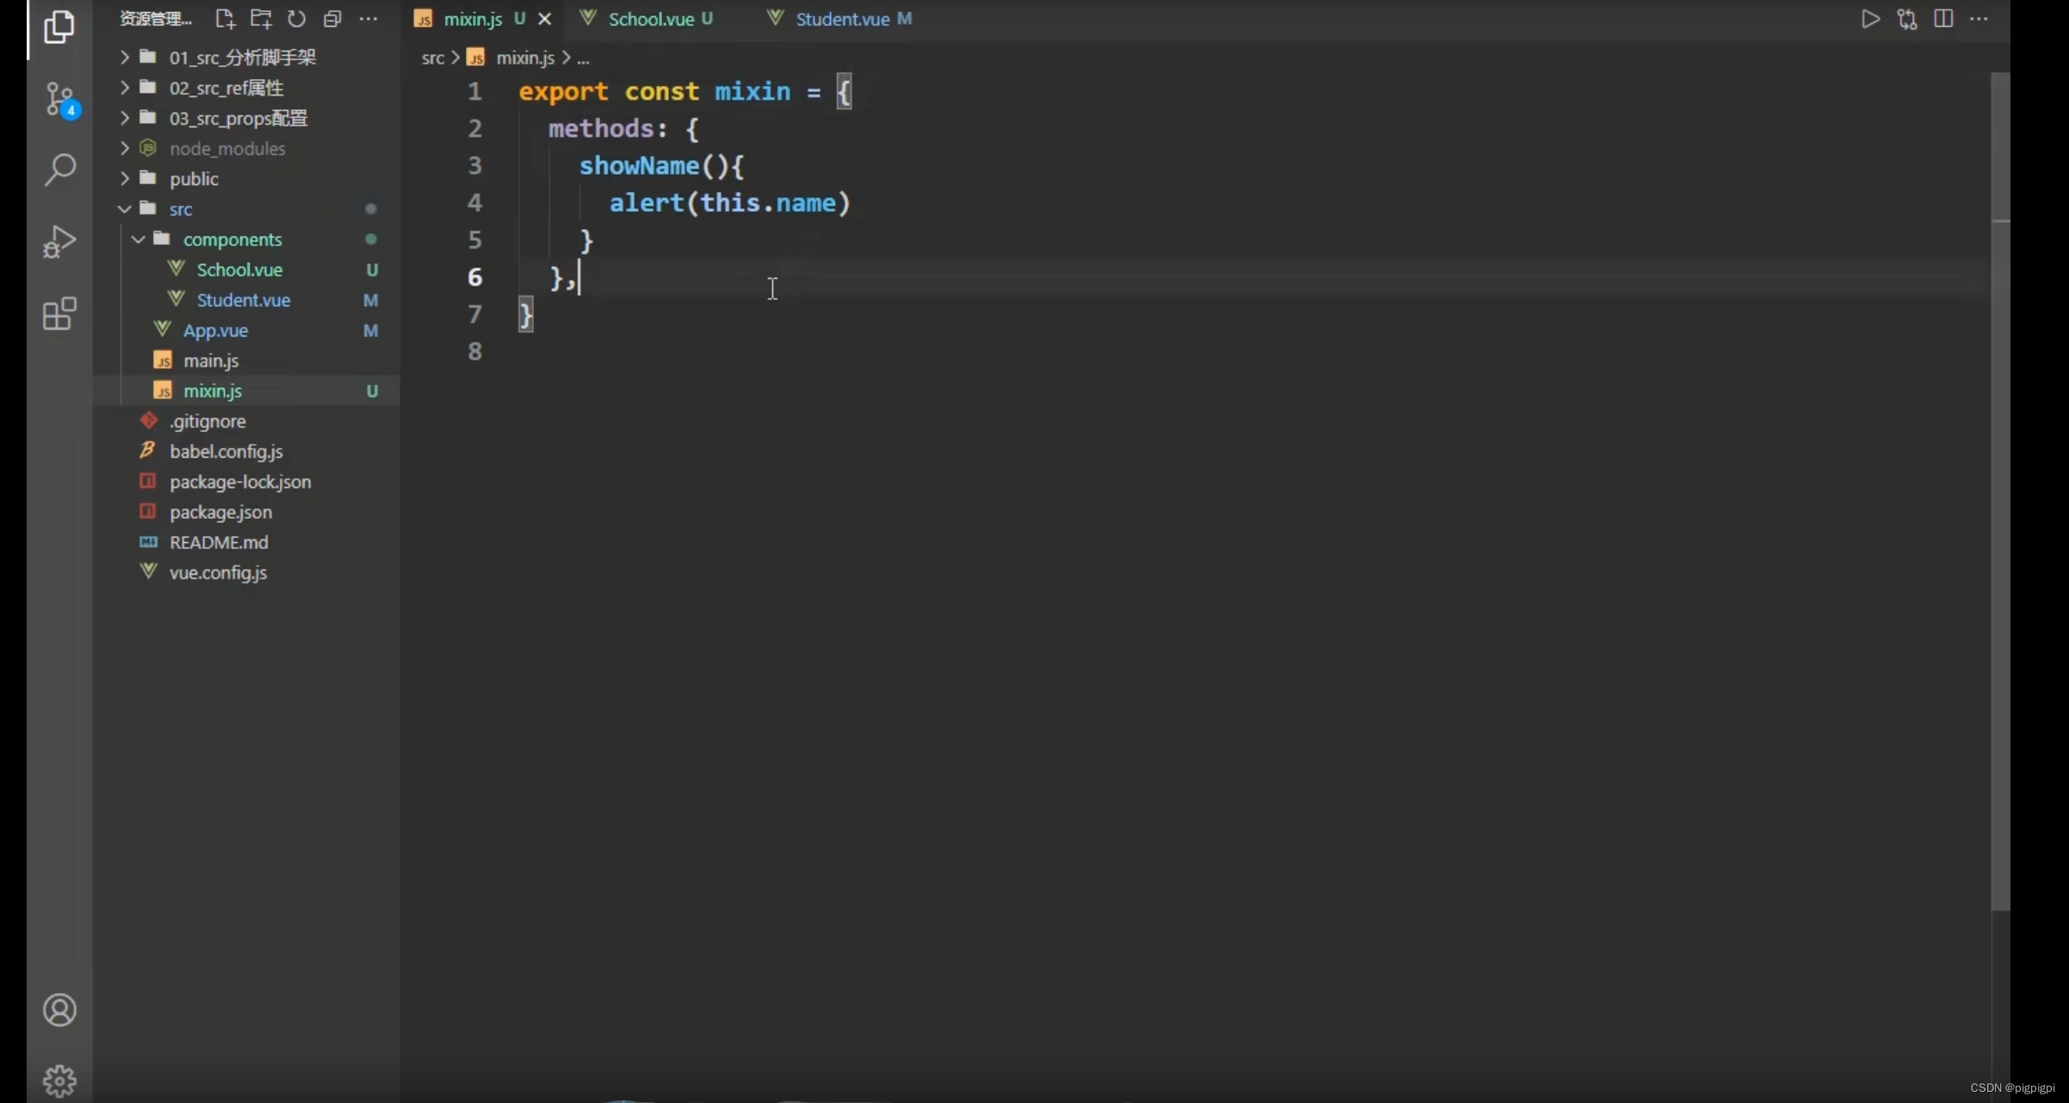Open explorer more actions ellipsis
2069x1103 pixels.
369,19
